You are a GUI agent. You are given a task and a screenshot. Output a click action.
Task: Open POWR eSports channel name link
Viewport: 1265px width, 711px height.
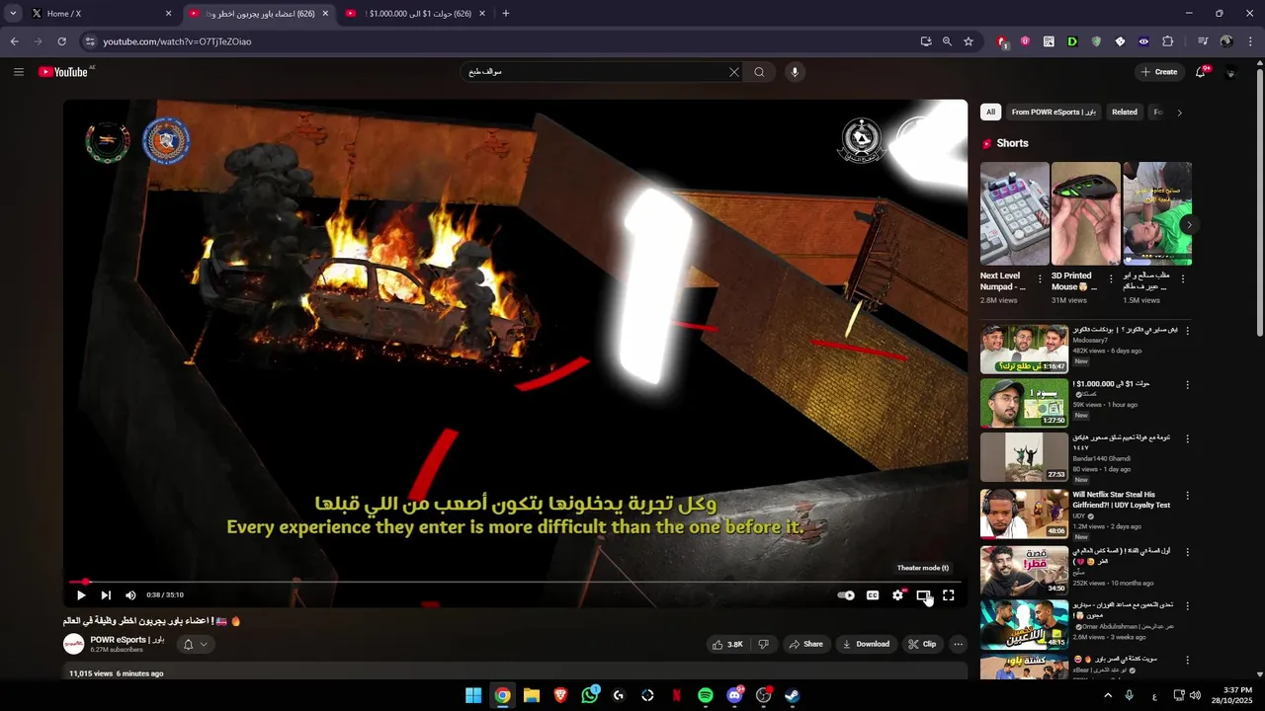126,639
